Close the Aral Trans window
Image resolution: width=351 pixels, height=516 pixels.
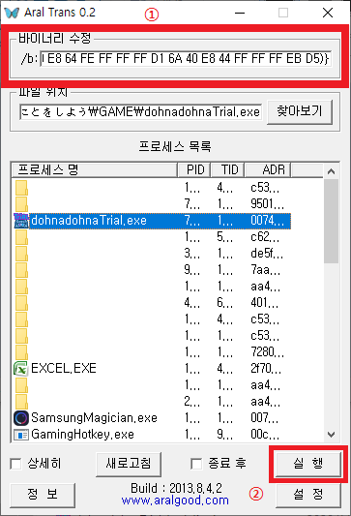[x=328, y=13]
